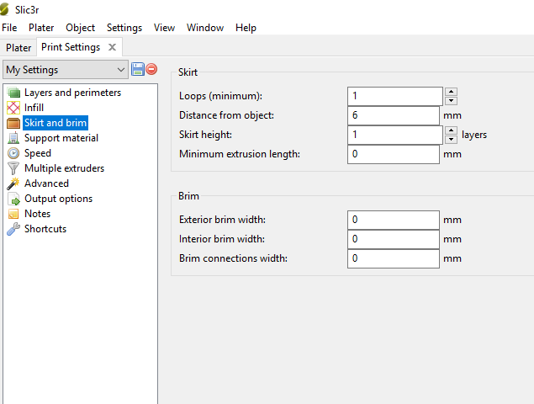Select Skirt and brim page

point(56,123)
